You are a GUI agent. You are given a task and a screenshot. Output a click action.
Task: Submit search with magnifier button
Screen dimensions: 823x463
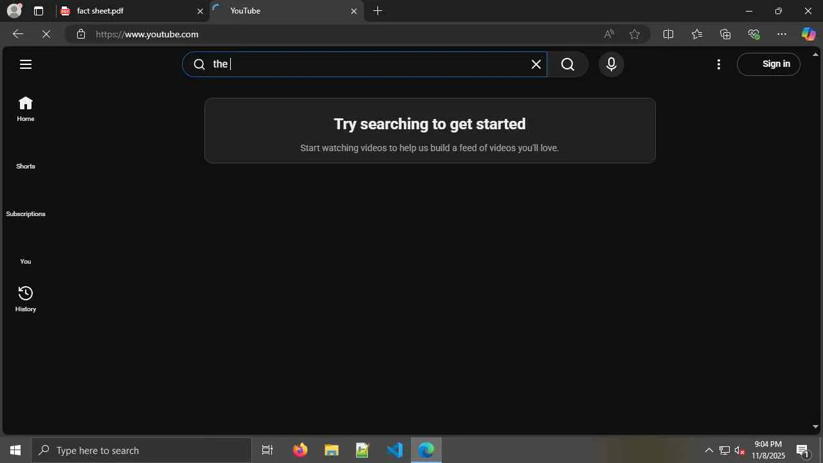pyautogui.click(x=568, y=64)
